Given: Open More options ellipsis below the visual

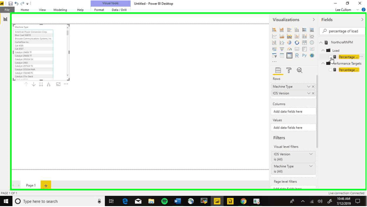Looking at the screenshot, I should [66, 84].
